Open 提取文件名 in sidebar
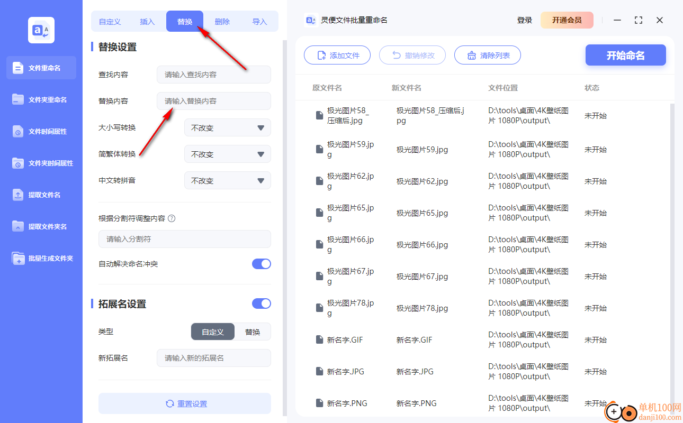Image resolution: width=683 pixels, height=423 pixels. pyautogui.click(x=41, y=195)
